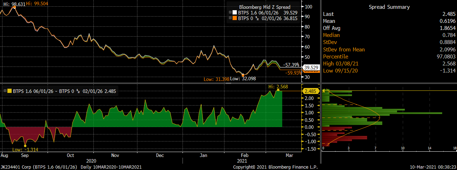This screenshot has width=457, height=170.
Task: Click the yellow 2.485 last-value axis tag
Action: (x=311, y=91)
